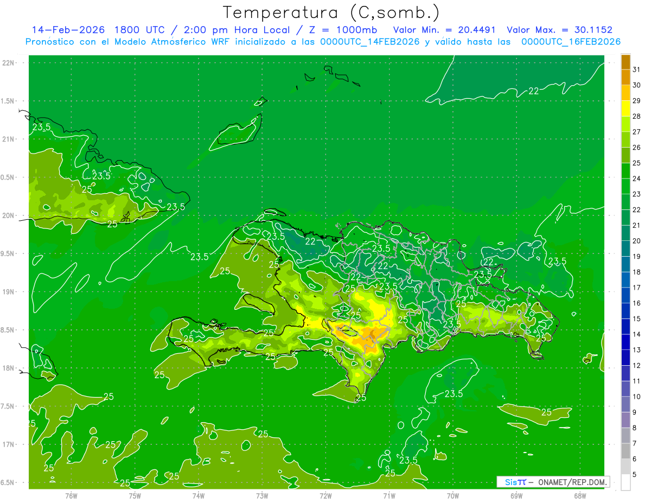651x503 pixels.
Task: Click the '0000UTC_14FEB2026' initialization time
Action: tap(370, 42)
